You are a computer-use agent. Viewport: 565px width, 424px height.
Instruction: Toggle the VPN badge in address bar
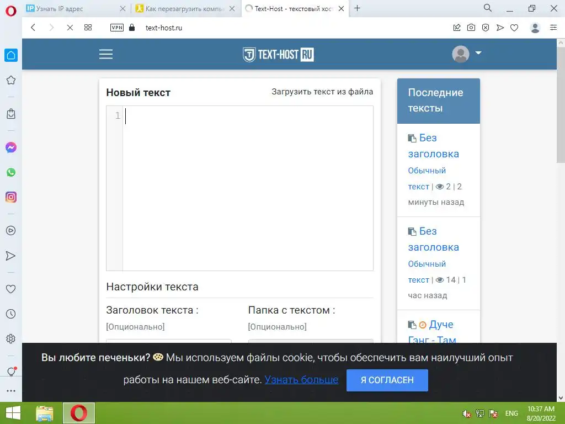point(117,28)
